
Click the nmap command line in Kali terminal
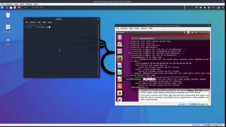click(39, 27)
